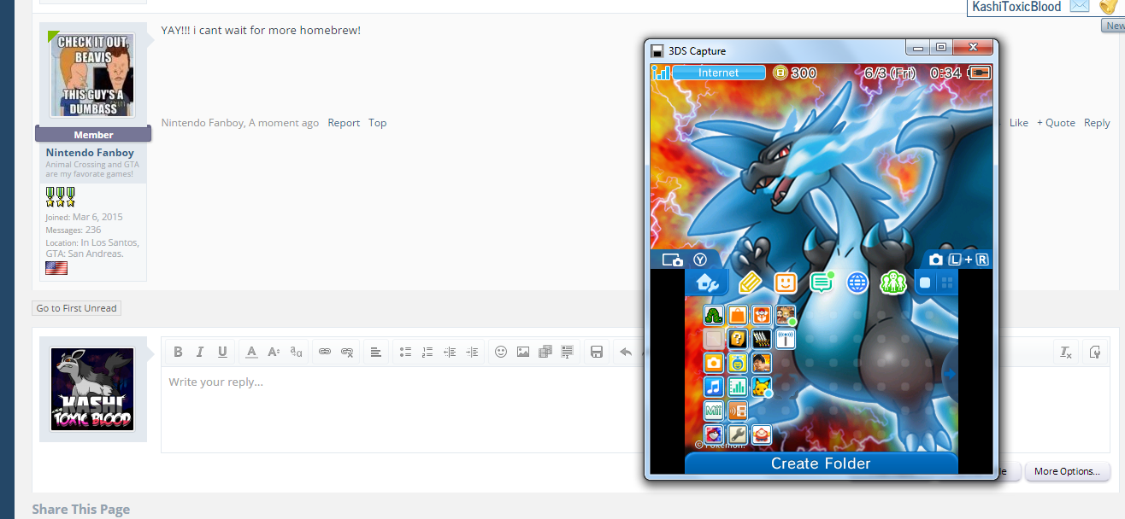Open the Download Play antenna icon
This screenshot has width=1125, height=519.
click(x=786, y=339)
